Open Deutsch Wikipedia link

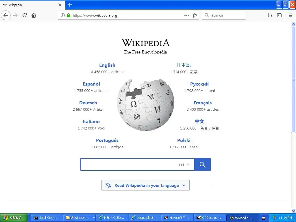(x=88, y=103)
